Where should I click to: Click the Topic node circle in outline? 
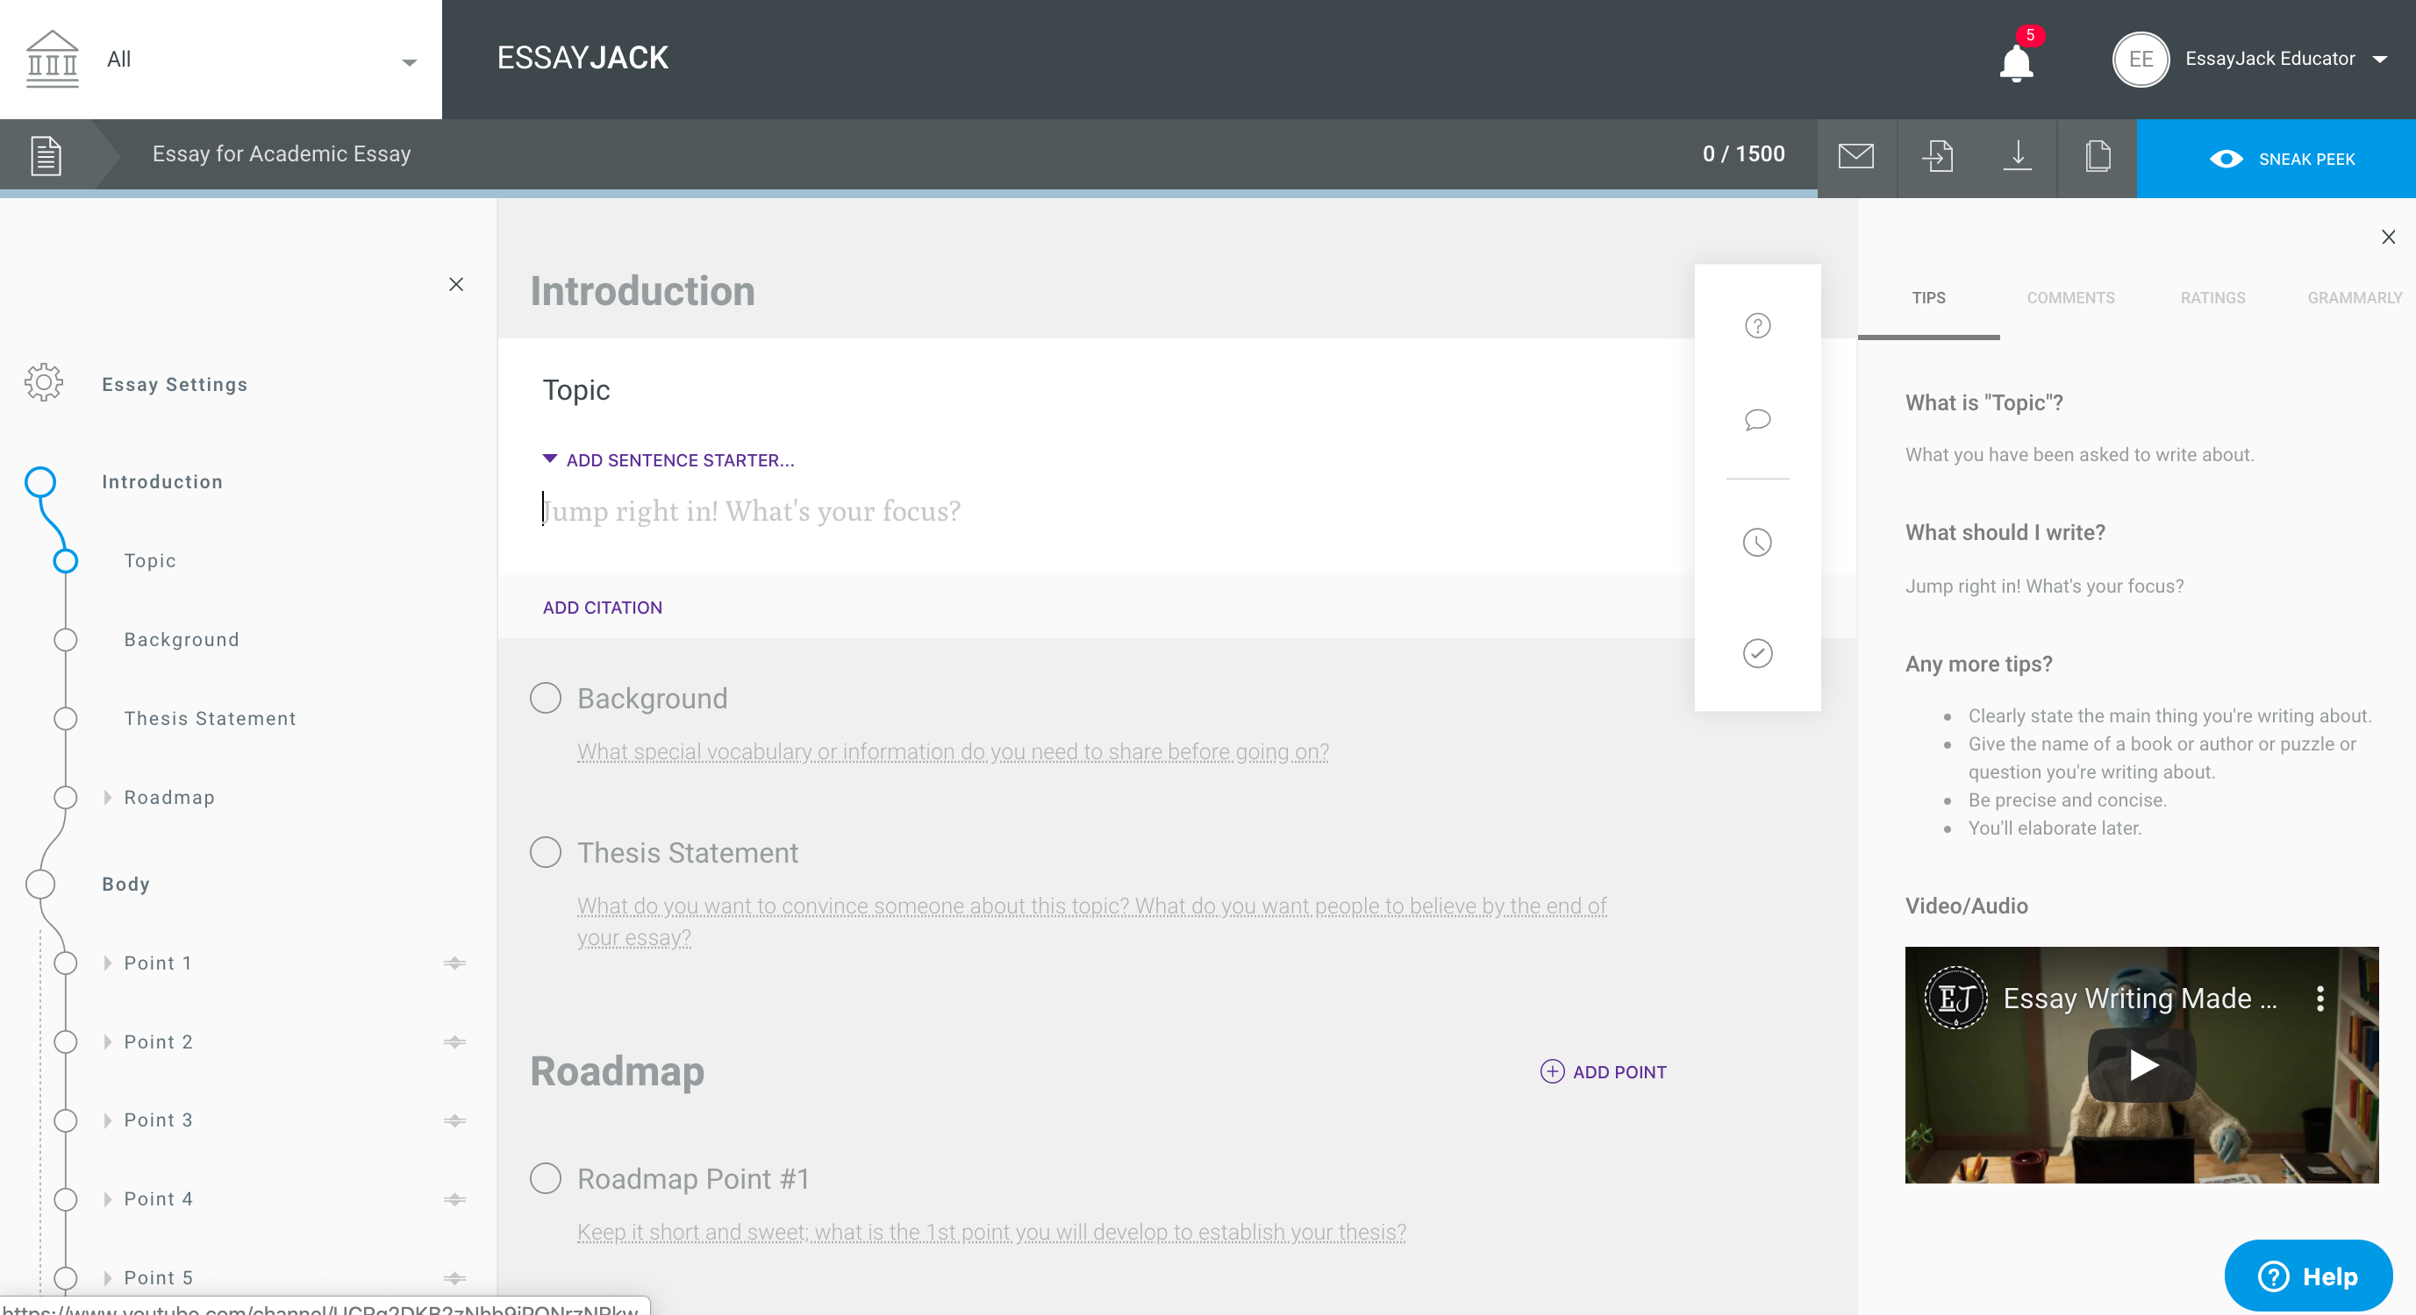pos(65,560)
